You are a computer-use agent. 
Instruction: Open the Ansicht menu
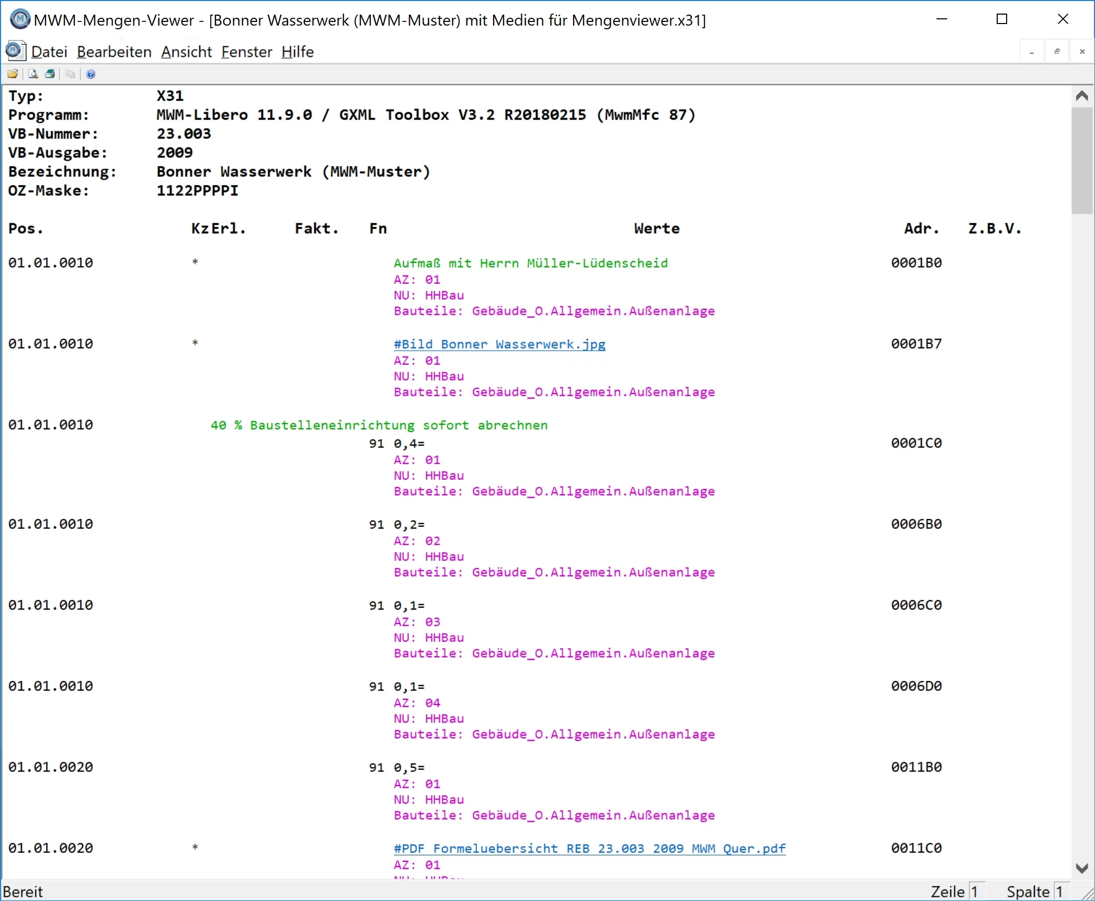(186, 52)
